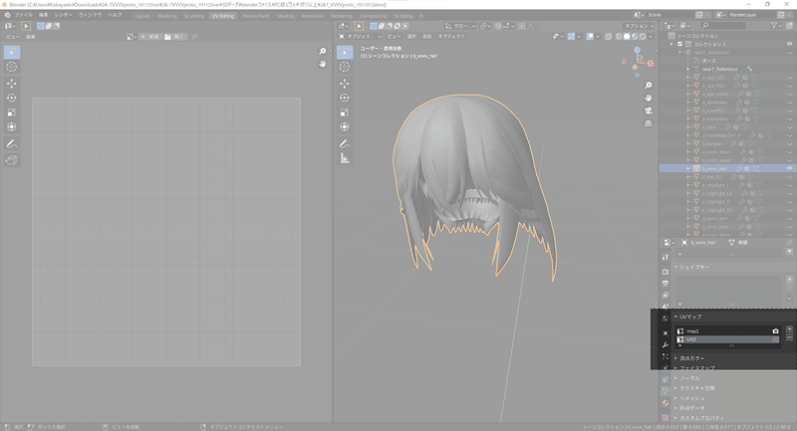Select the Cursor tool in 3D viewport
797x431 pixels.
(x=345, y=67)
